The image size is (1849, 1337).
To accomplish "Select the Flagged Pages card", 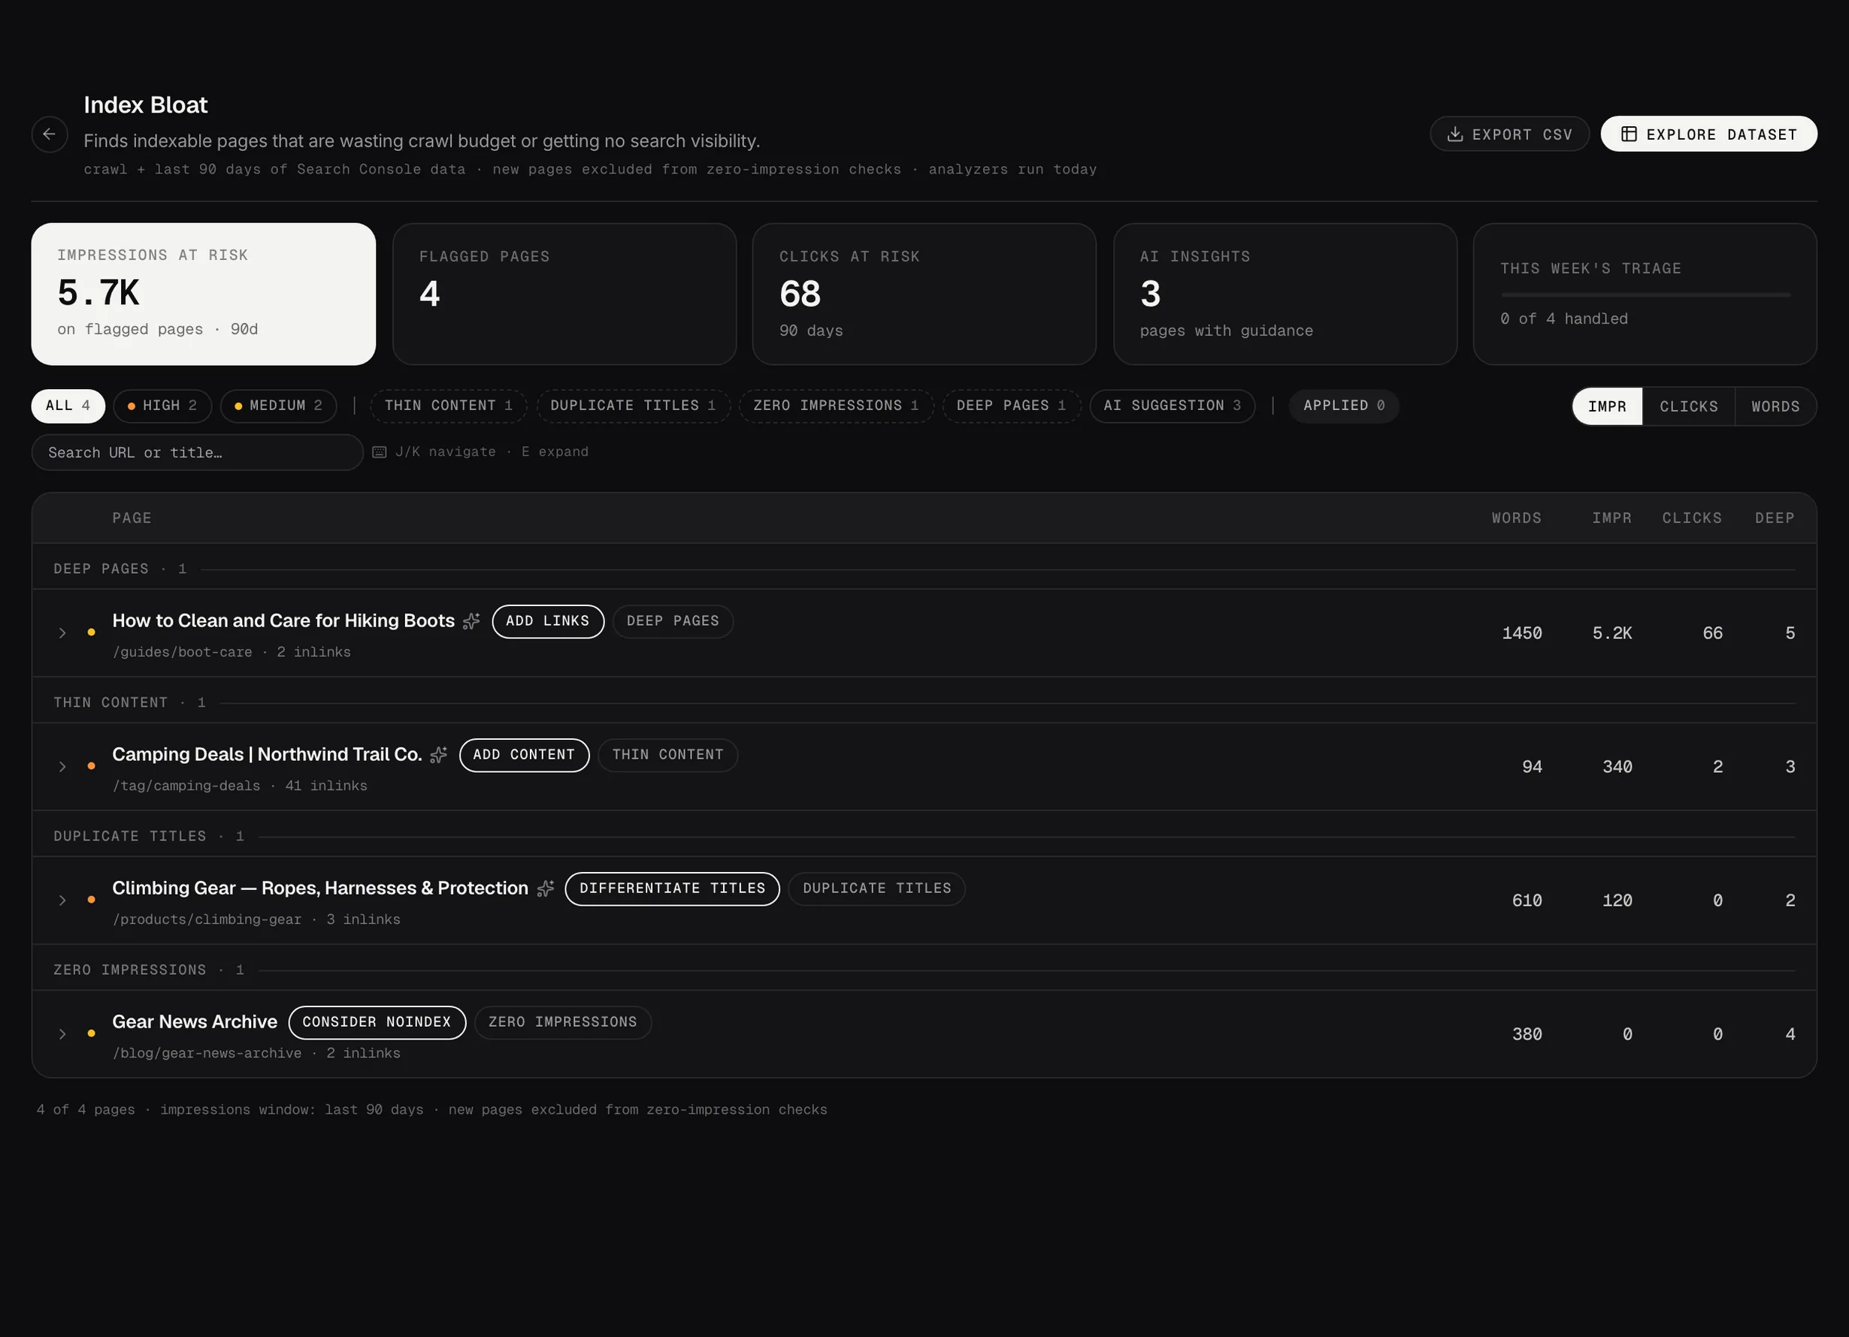I will pyautogui.click(x=564, y=294).
